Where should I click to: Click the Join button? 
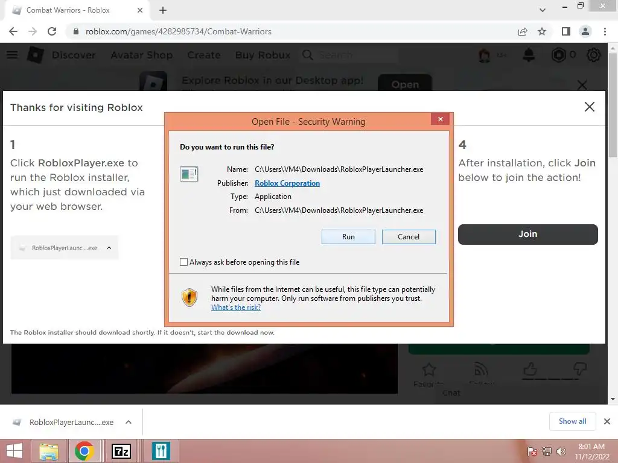pos(527,235)
